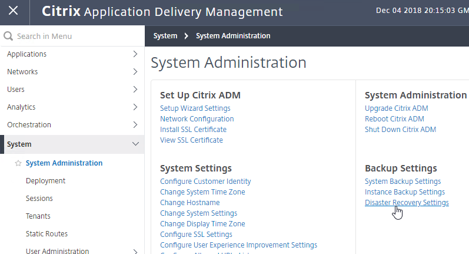Image resolution: width=469 pixels, height=254 pixels.
Task: Close the navigation menu with X icon
Action: (13, 11)
